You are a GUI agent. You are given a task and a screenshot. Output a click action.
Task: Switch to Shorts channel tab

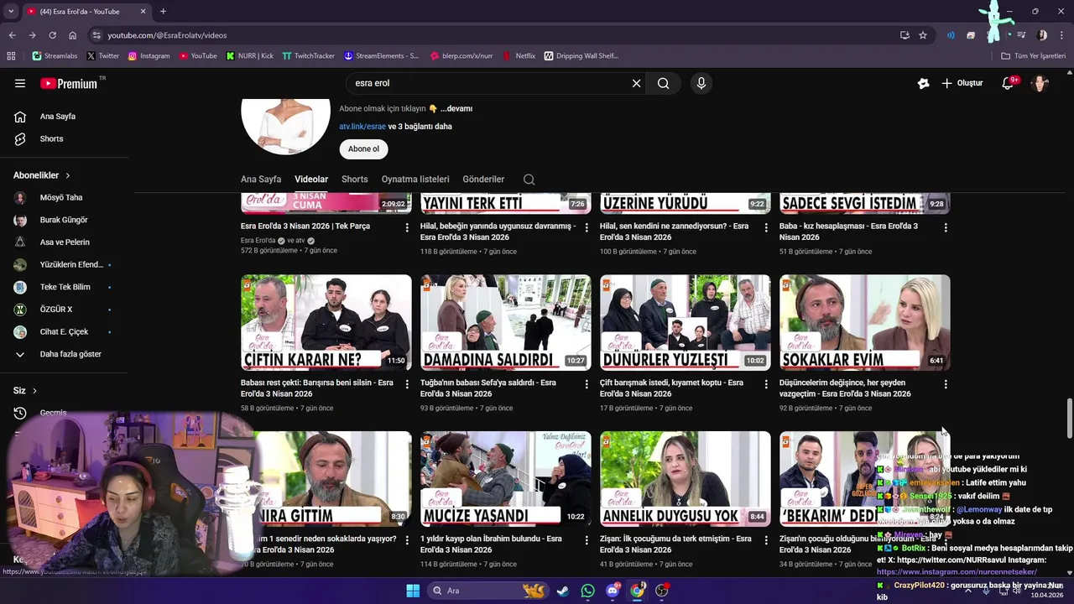[x=355, y=179]
